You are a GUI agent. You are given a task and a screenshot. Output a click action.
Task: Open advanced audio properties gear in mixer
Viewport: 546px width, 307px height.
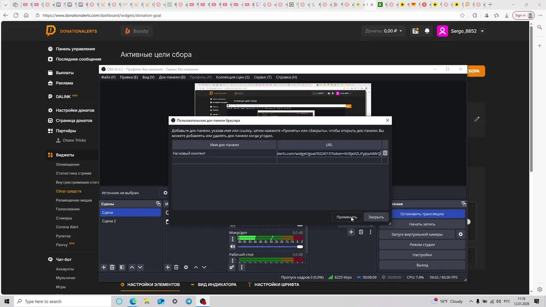pos(232,267)
